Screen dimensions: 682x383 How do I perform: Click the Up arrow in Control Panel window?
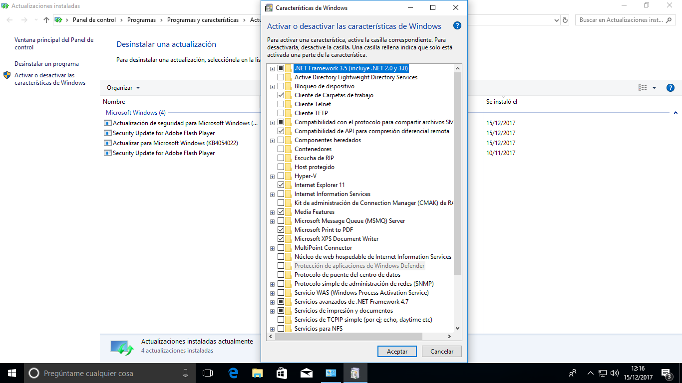(x=46, y=20)
